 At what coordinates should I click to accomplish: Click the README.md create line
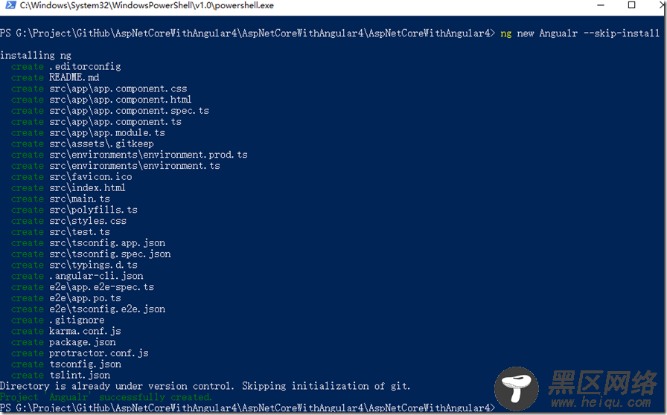coord(55,77)
